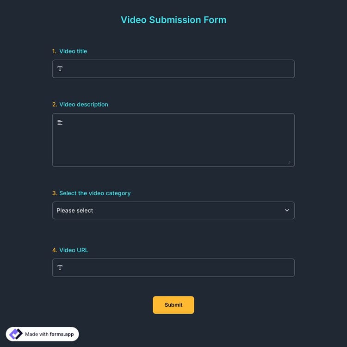Click the paragraph icon in Video description box
Image resolution: width=347 pixels, height=347 pixels.
click(x=60, y=122)
